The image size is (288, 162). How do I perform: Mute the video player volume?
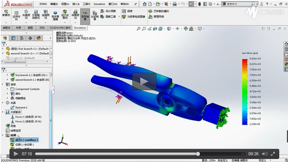tap(265, 154)
